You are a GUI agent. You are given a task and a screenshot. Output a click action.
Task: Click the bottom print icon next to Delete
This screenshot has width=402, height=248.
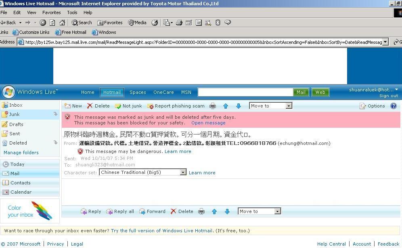point(201,211)
